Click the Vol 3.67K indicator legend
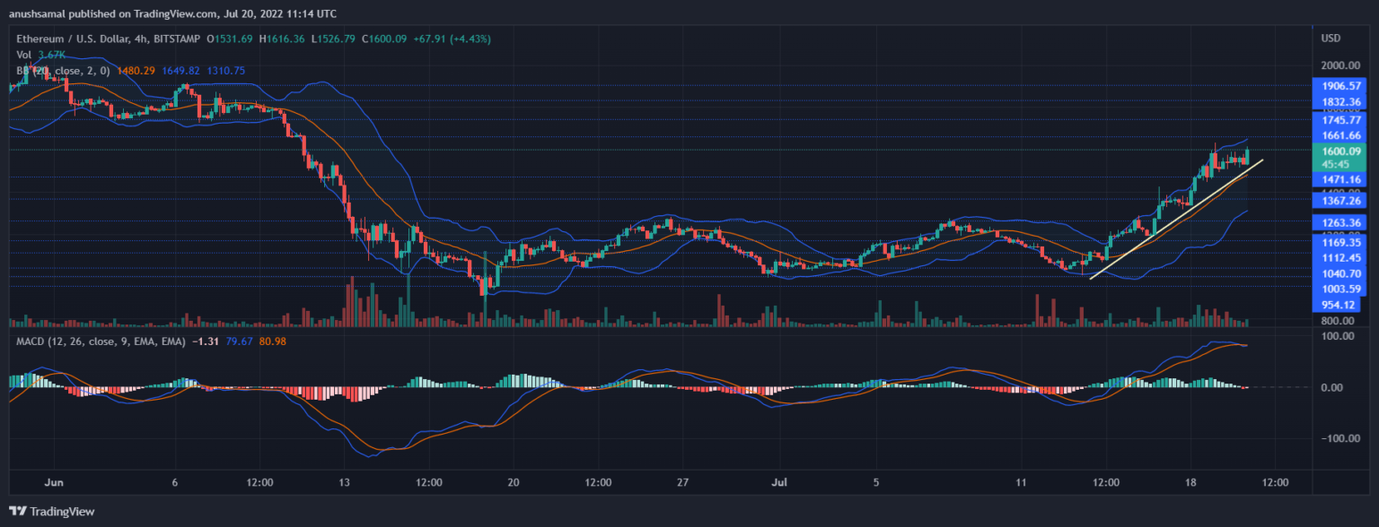Viewport: 1379px width, 527px height. 38,55
